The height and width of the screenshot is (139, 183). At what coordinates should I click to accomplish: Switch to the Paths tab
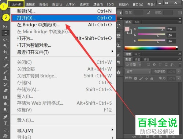(146, 59)
